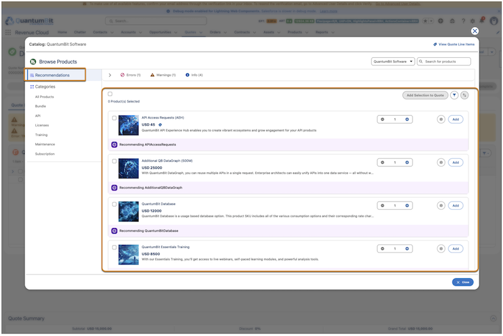Increase quantity for API Access Requests

point(407,119)
